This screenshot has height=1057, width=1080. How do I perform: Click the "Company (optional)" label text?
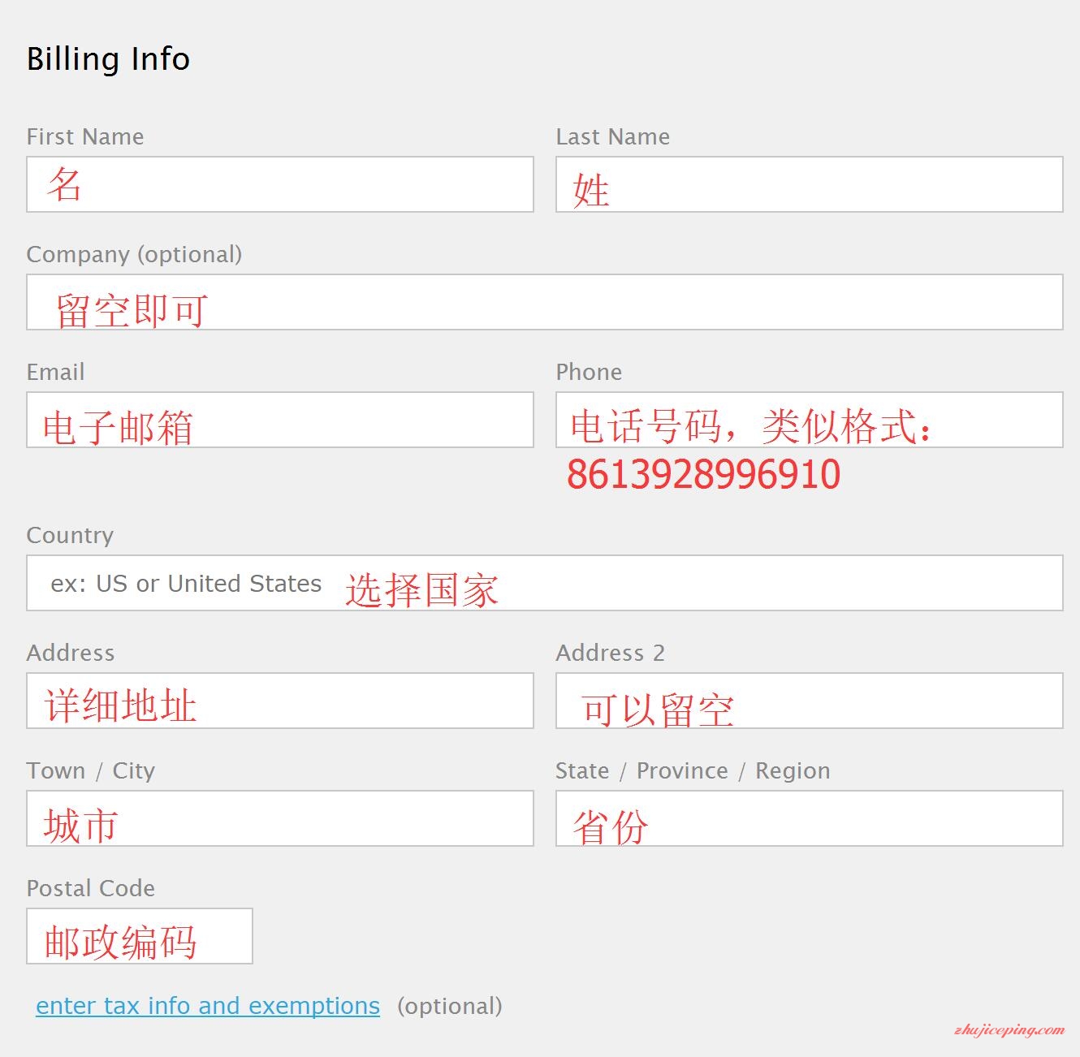(134, 254)
